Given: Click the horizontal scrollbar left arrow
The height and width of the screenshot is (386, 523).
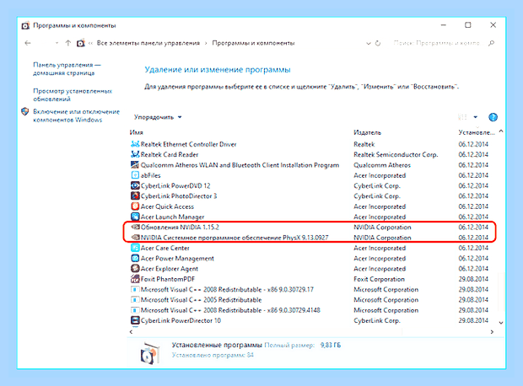Looking at the screenshot, I should pos(131,332).
